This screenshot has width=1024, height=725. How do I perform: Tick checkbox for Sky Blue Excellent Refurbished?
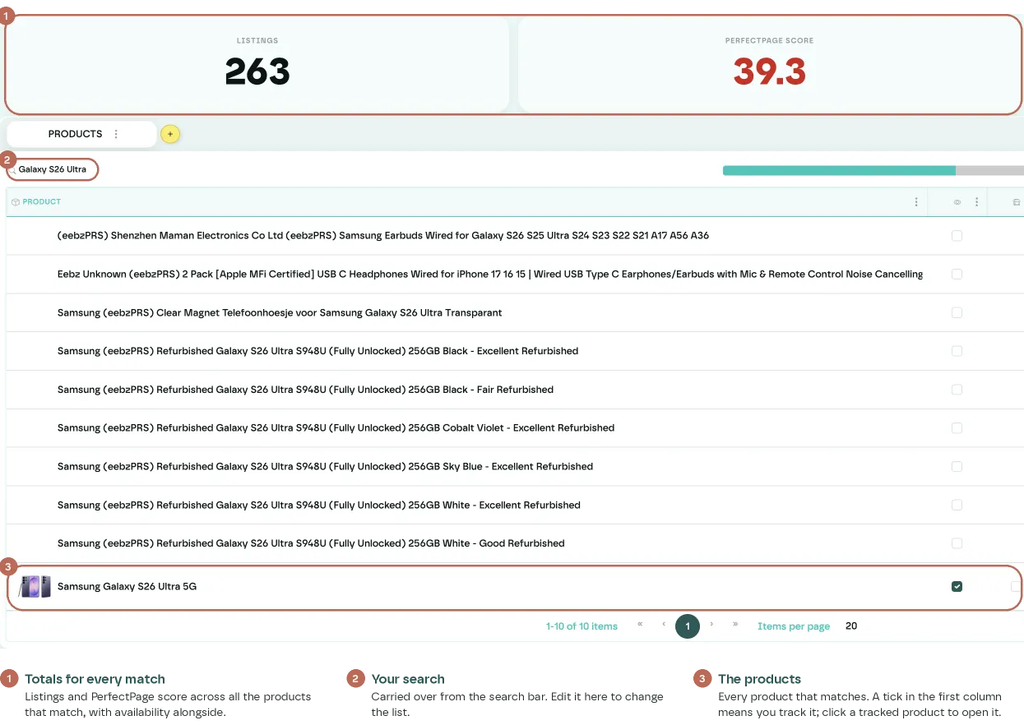957,467
